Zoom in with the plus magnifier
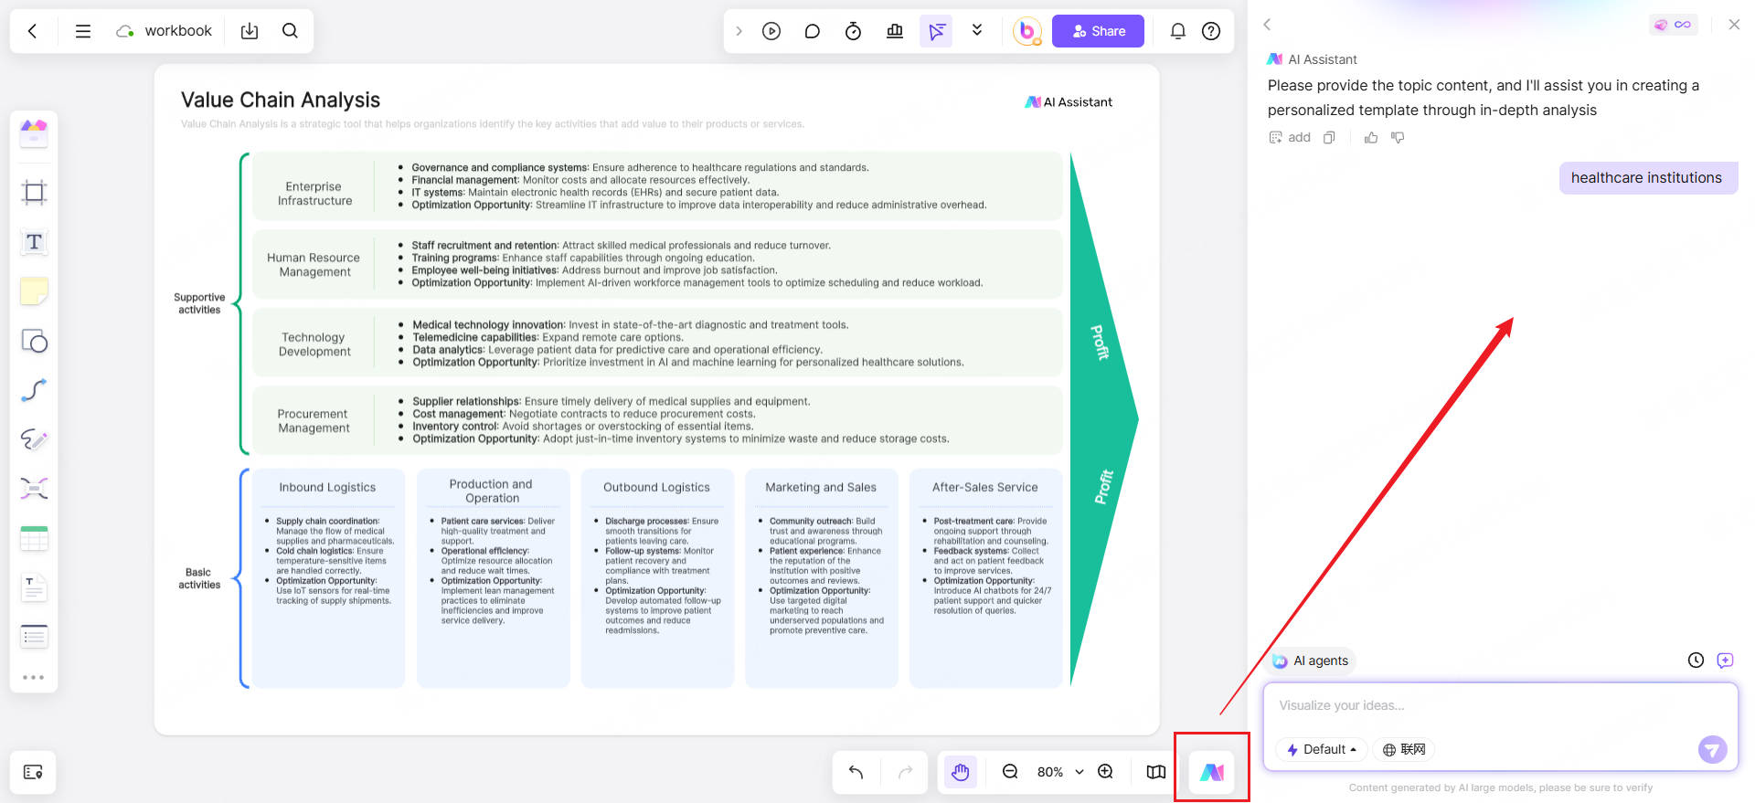 (x=1105, y=772)
